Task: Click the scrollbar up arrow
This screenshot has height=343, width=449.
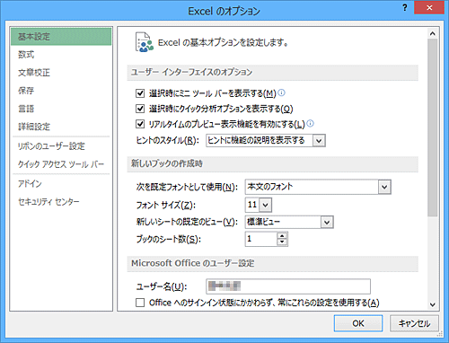Action: (x=433, y=33)
